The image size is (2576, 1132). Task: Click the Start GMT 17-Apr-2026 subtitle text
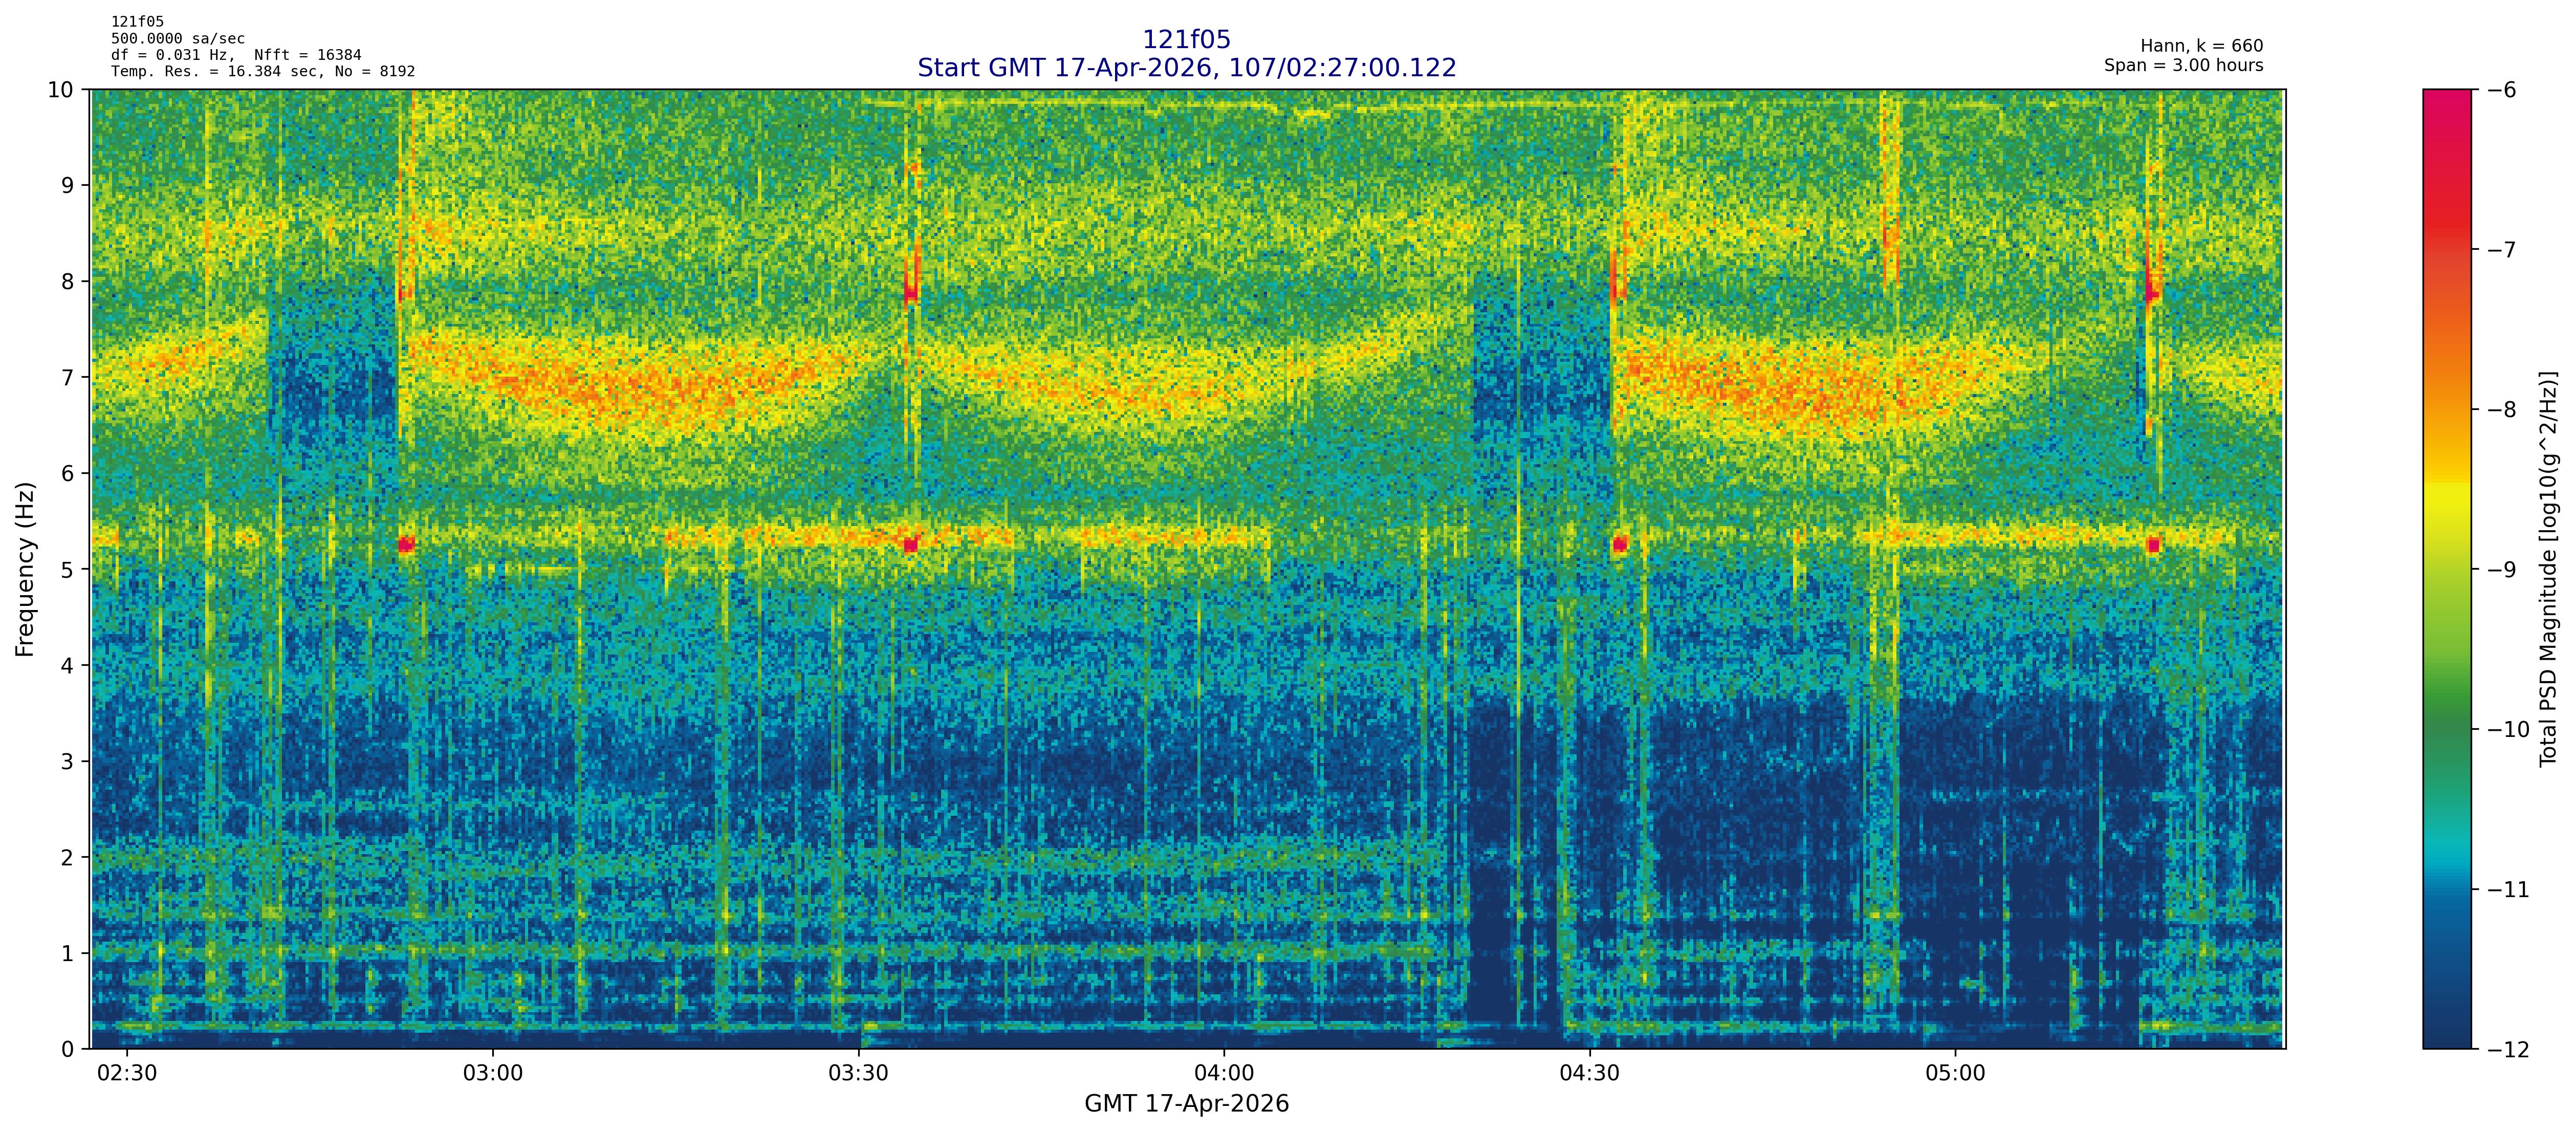tap(1186, 68)
